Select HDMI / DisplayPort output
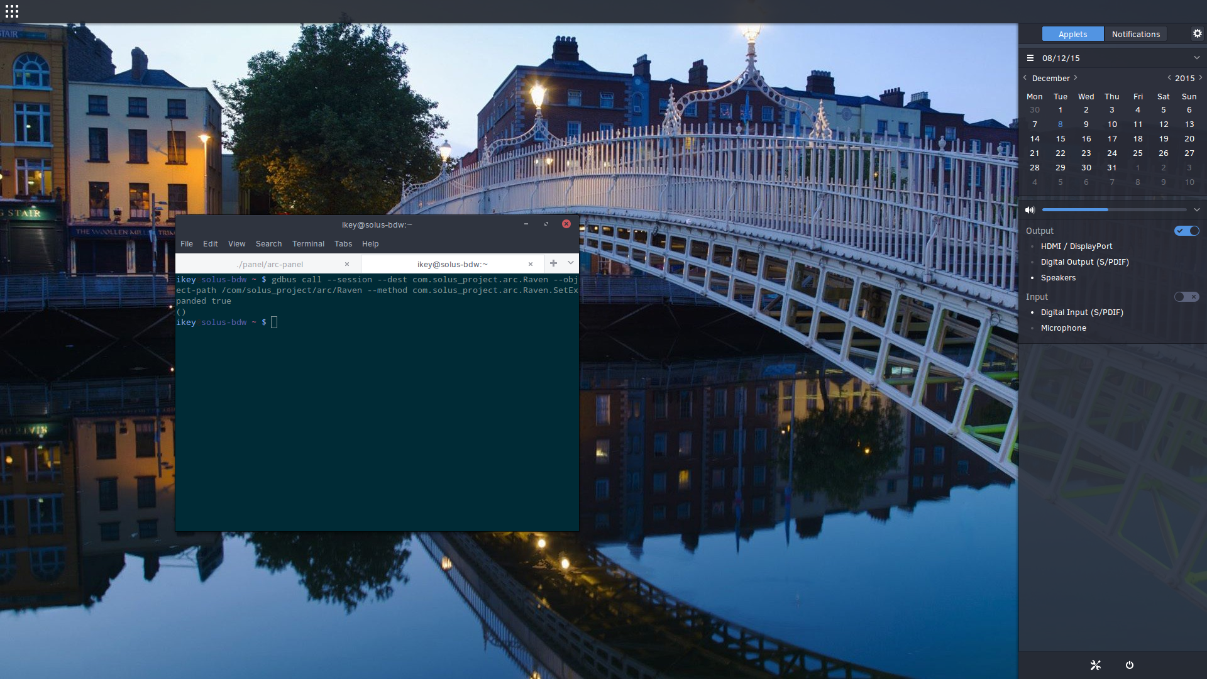This screenshot has height=679, width=1207. click(x=1076, y=246)
